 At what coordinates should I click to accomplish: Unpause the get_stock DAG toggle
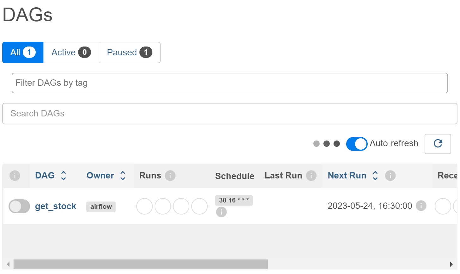point(19,206)
